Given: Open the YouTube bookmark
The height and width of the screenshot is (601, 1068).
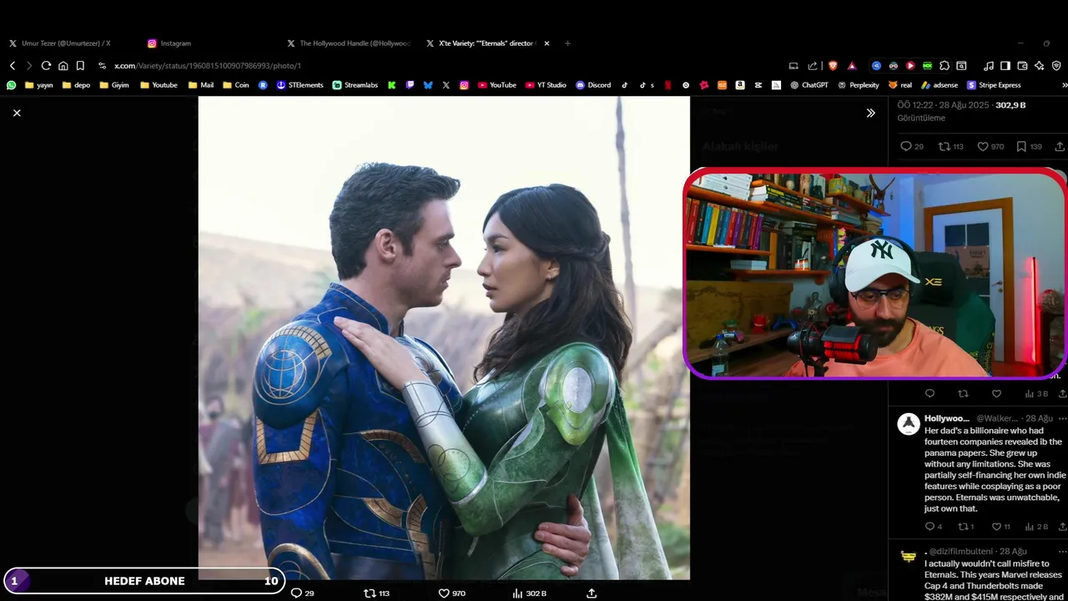Looking at the screenshot, I should coord(497,85).
